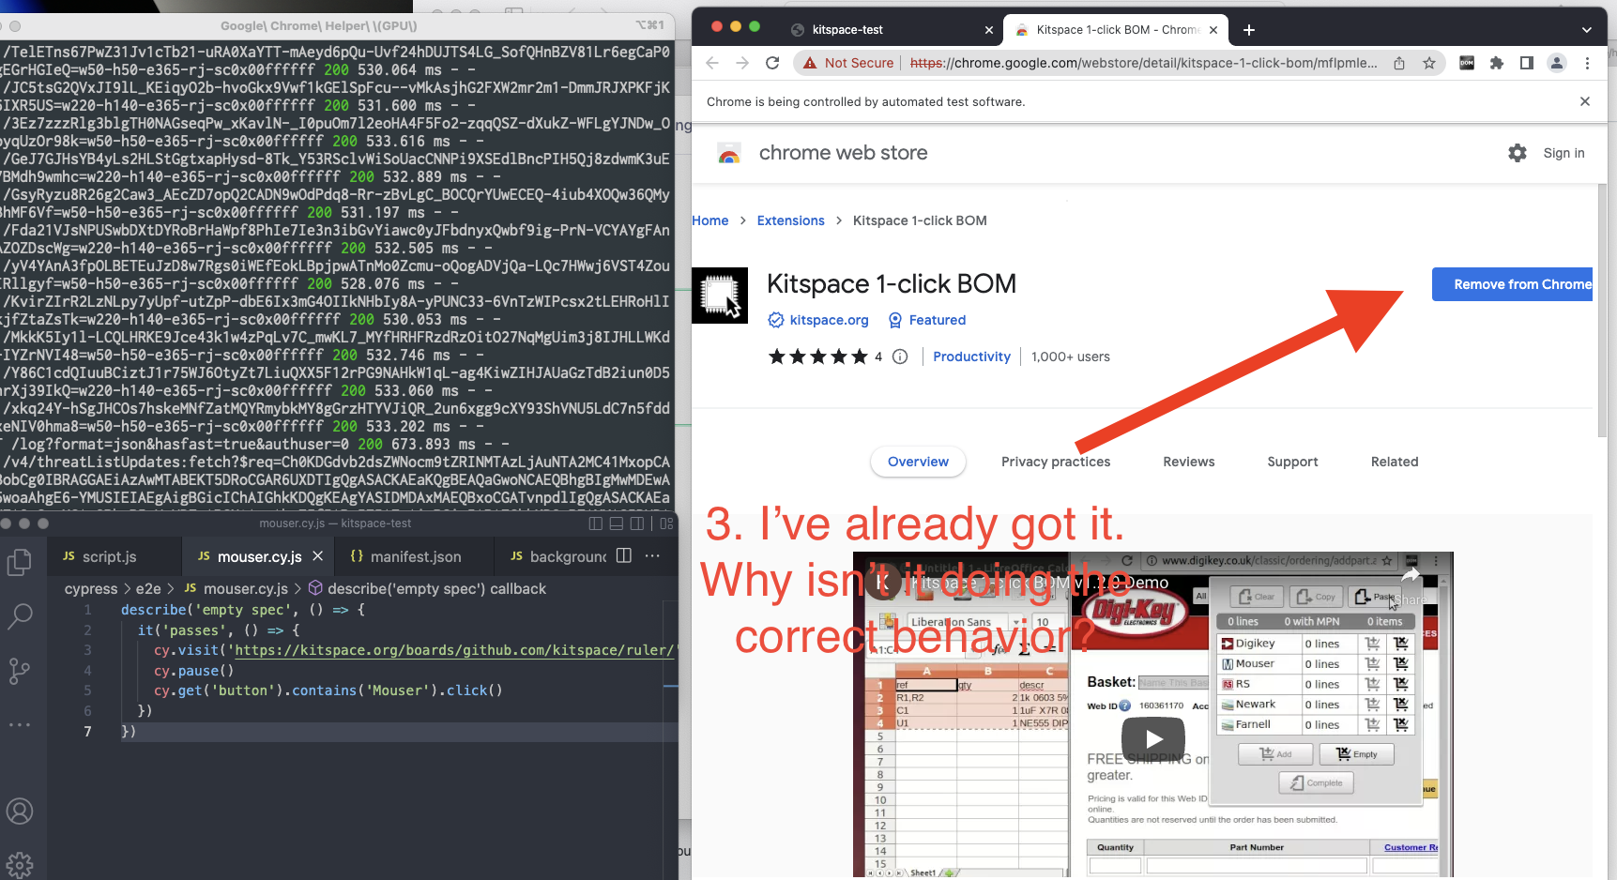Select the Privacy practices tab
1617x880 pixels.
(x=1056, y=462)
